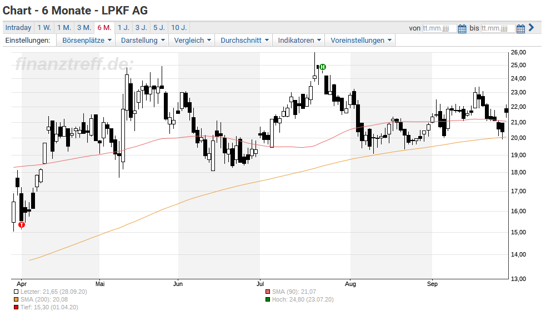The height and width of the screenshot is (316, 546).
Task: Click the 'Einstellungen:' label
Action: tap(28, 41)
